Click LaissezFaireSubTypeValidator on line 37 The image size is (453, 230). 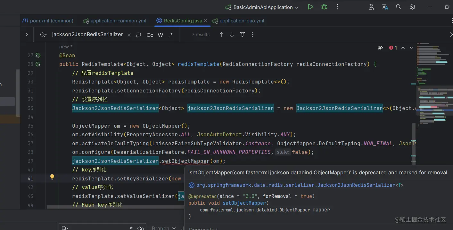pyautogui.click(x=197, y=143)
